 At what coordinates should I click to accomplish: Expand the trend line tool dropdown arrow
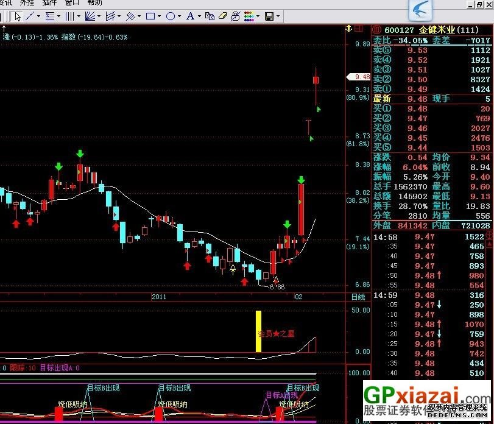(x=39, y=16)
